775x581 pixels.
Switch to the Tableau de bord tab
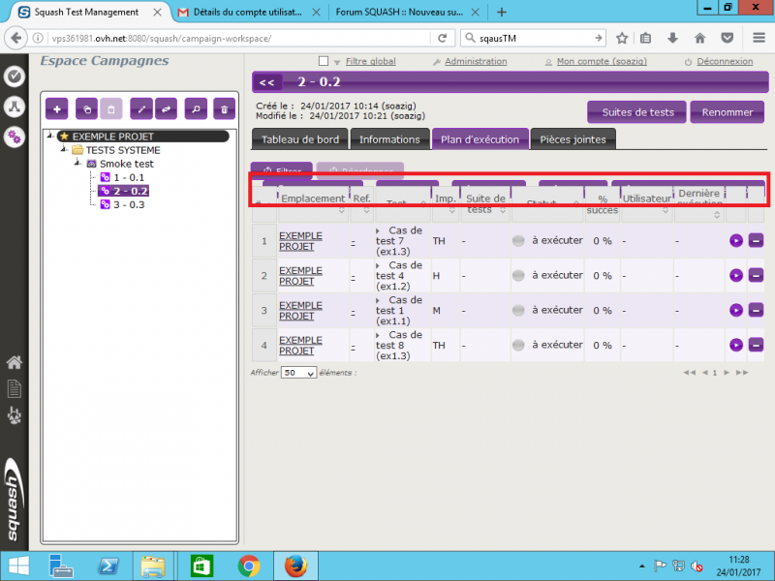(300, 139)
